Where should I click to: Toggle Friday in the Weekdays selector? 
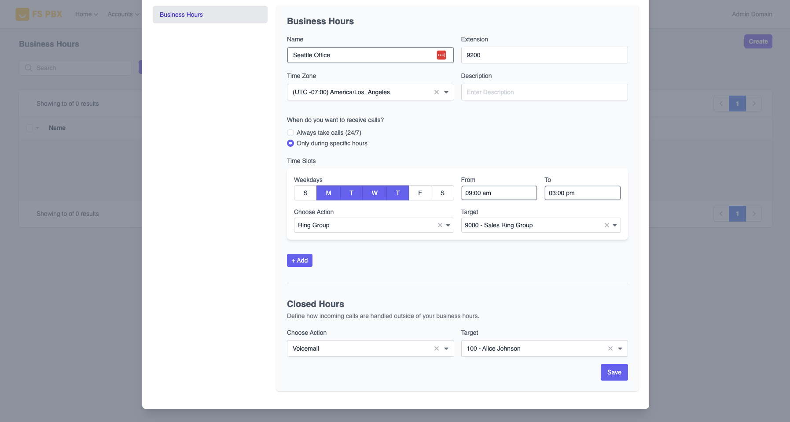tap(420, 193)
